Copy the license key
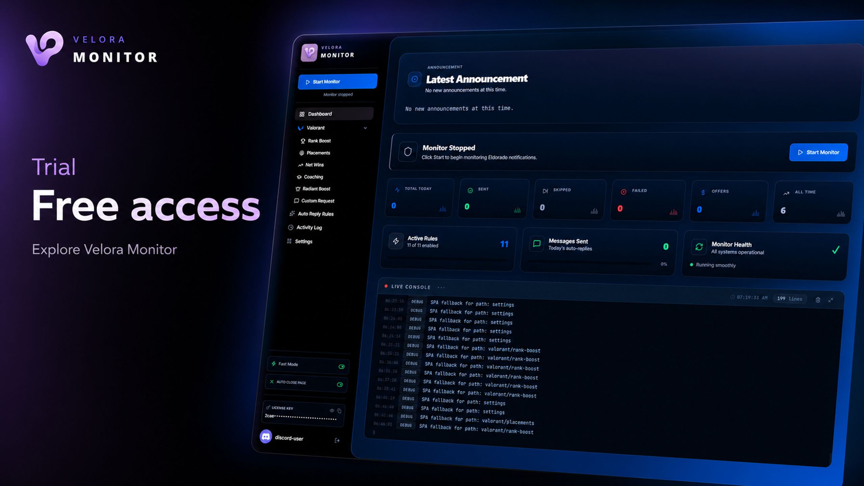 tap(339, 411)
